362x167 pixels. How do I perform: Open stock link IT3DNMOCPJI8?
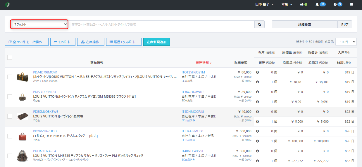tap(193, 112)
